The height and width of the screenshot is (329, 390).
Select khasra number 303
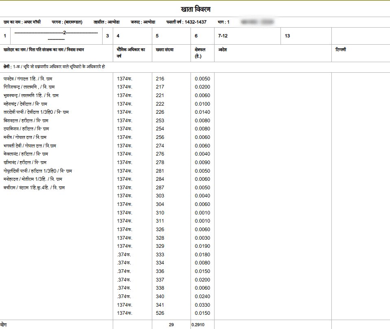(x=160, y=196)
